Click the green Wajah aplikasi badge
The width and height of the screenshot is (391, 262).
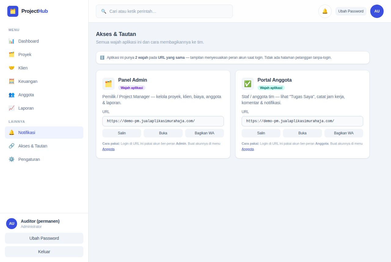click(271, 88)
